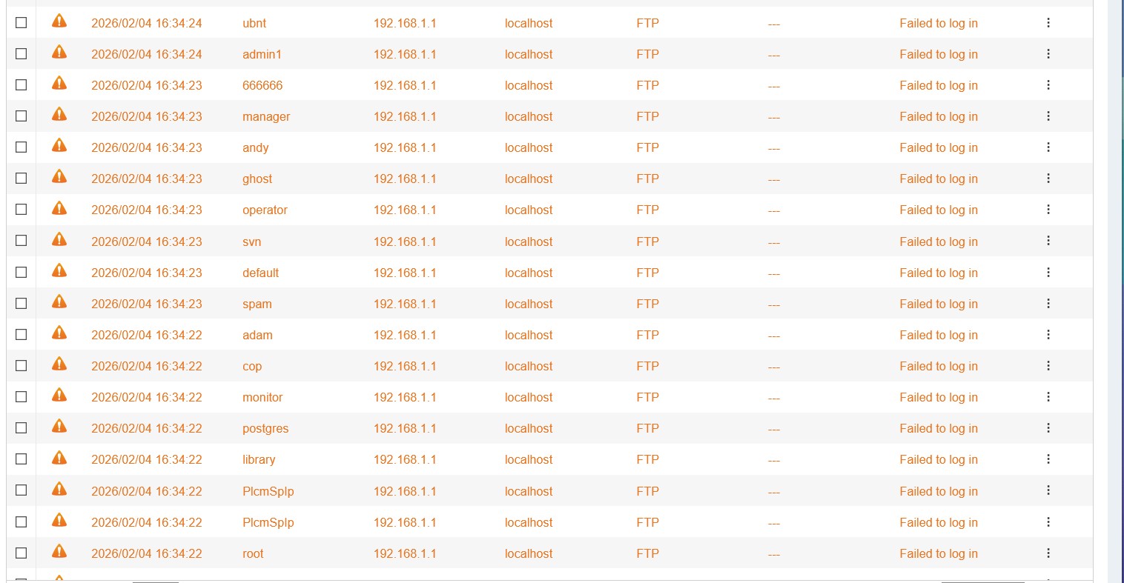Click the username link ubnt
This screenshot has height=583, width=1124.
[254, 23]
